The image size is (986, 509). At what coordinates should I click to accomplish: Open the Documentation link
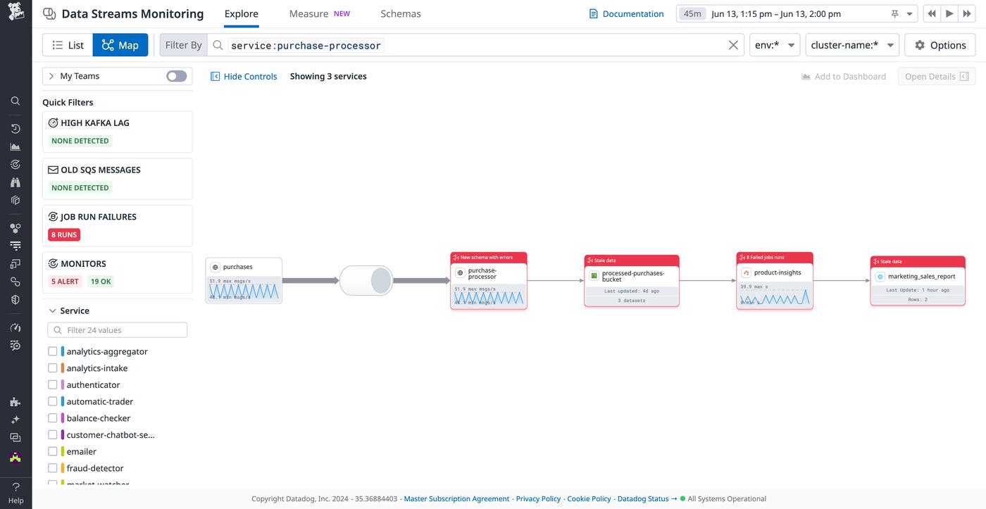[626, 13]
